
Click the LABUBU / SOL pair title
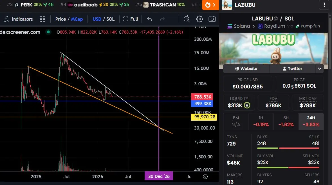point(273,18)
